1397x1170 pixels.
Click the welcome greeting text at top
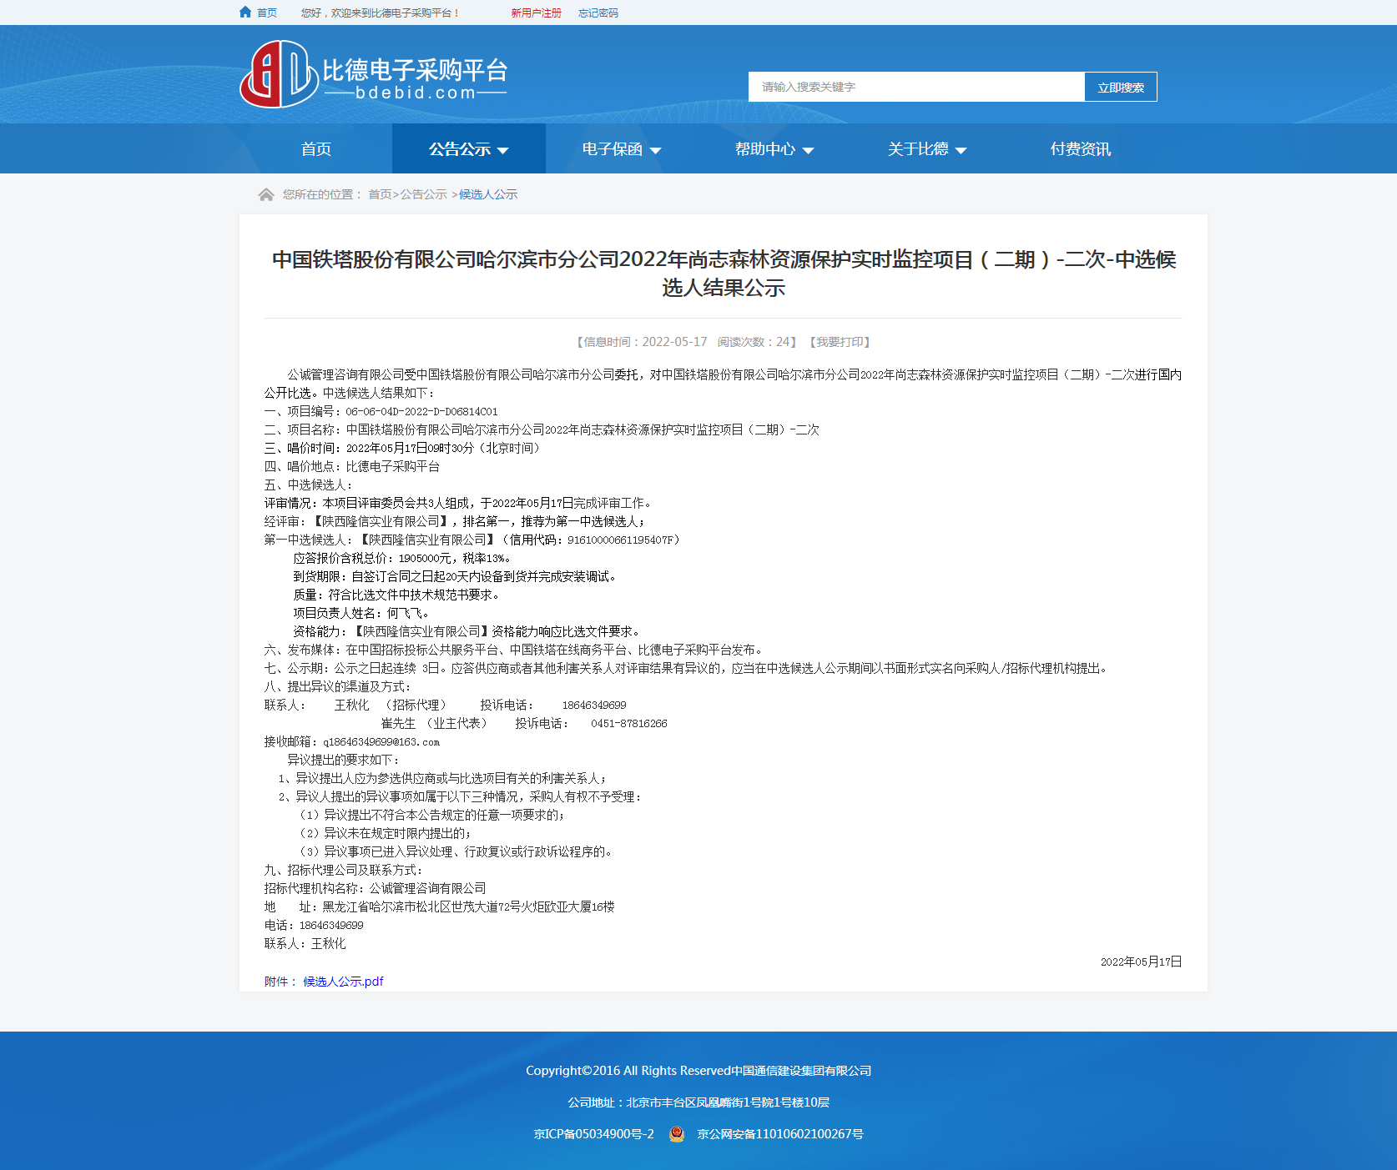(381, 13)
